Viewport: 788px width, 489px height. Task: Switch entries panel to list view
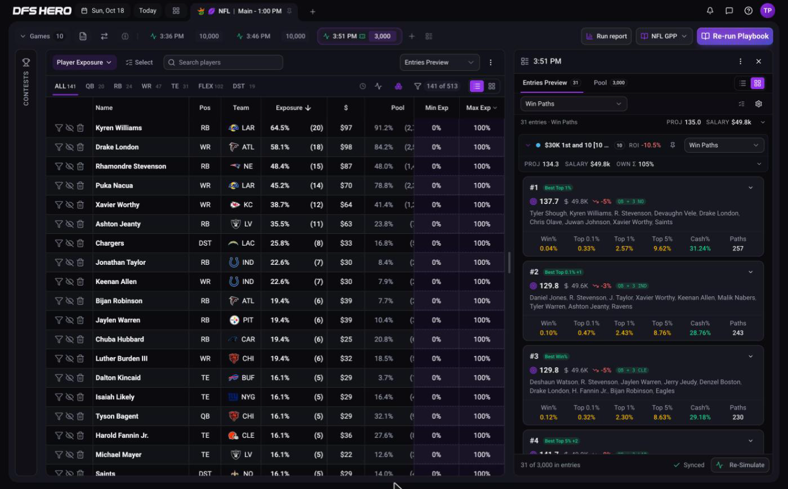pos(742,83)
